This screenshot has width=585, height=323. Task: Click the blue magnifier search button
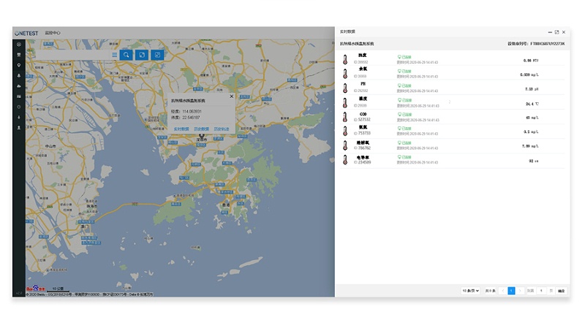[126, 55]
